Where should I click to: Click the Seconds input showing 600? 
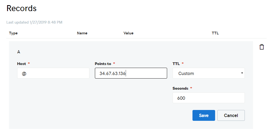point(208,98)
